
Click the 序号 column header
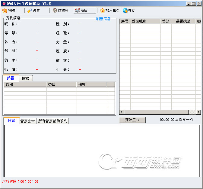125,21
